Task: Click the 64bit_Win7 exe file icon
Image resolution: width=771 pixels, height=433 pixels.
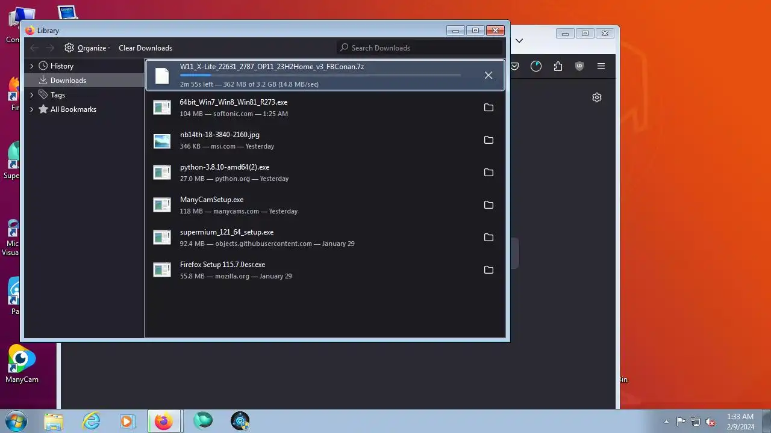Action: pyautogui.click(x=162, y=108)
